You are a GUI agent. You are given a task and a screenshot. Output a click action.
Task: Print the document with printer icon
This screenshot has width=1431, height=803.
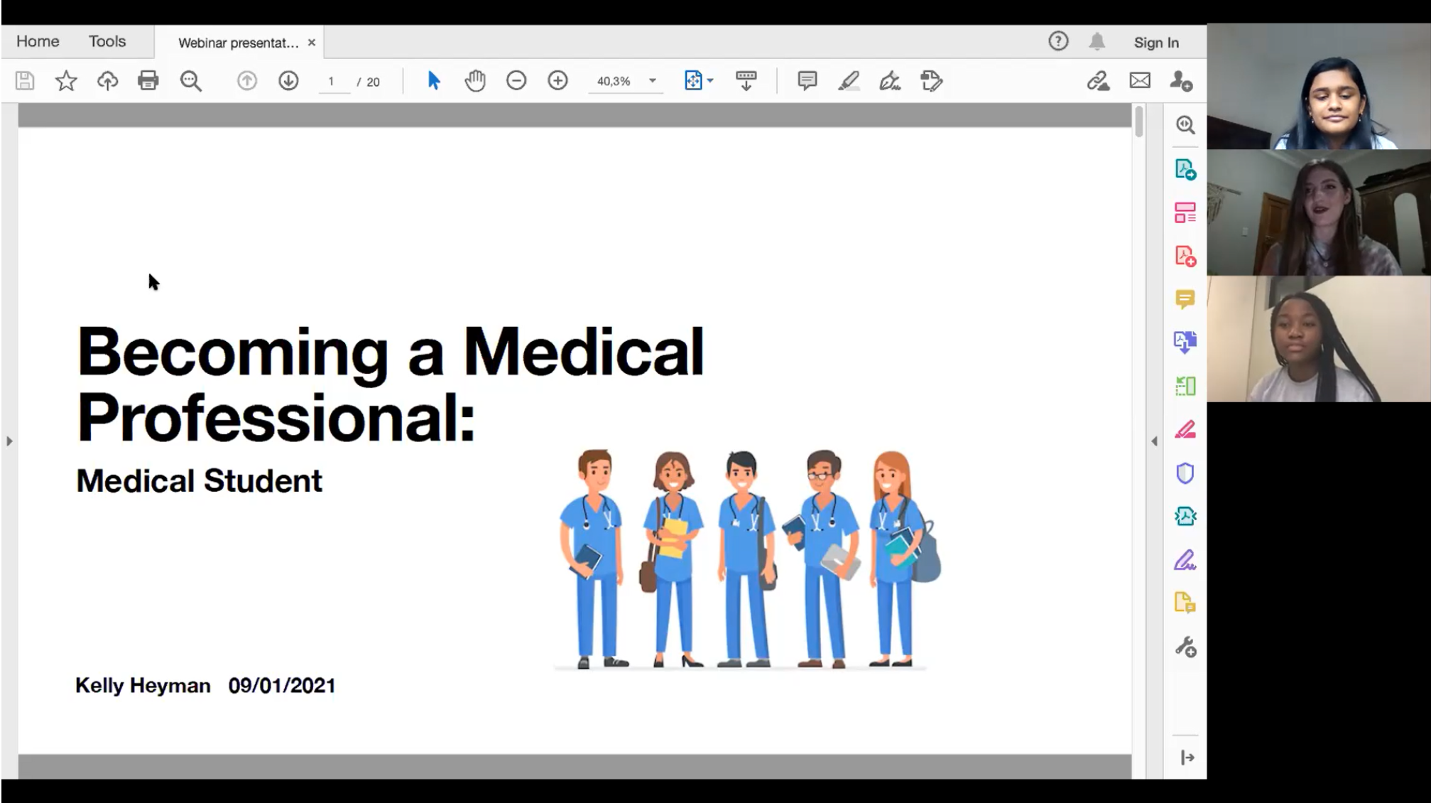tap(148, 81)
